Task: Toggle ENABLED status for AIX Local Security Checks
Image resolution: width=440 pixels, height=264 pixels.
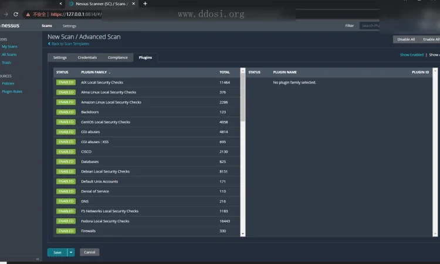Action: tap(66, 82)
